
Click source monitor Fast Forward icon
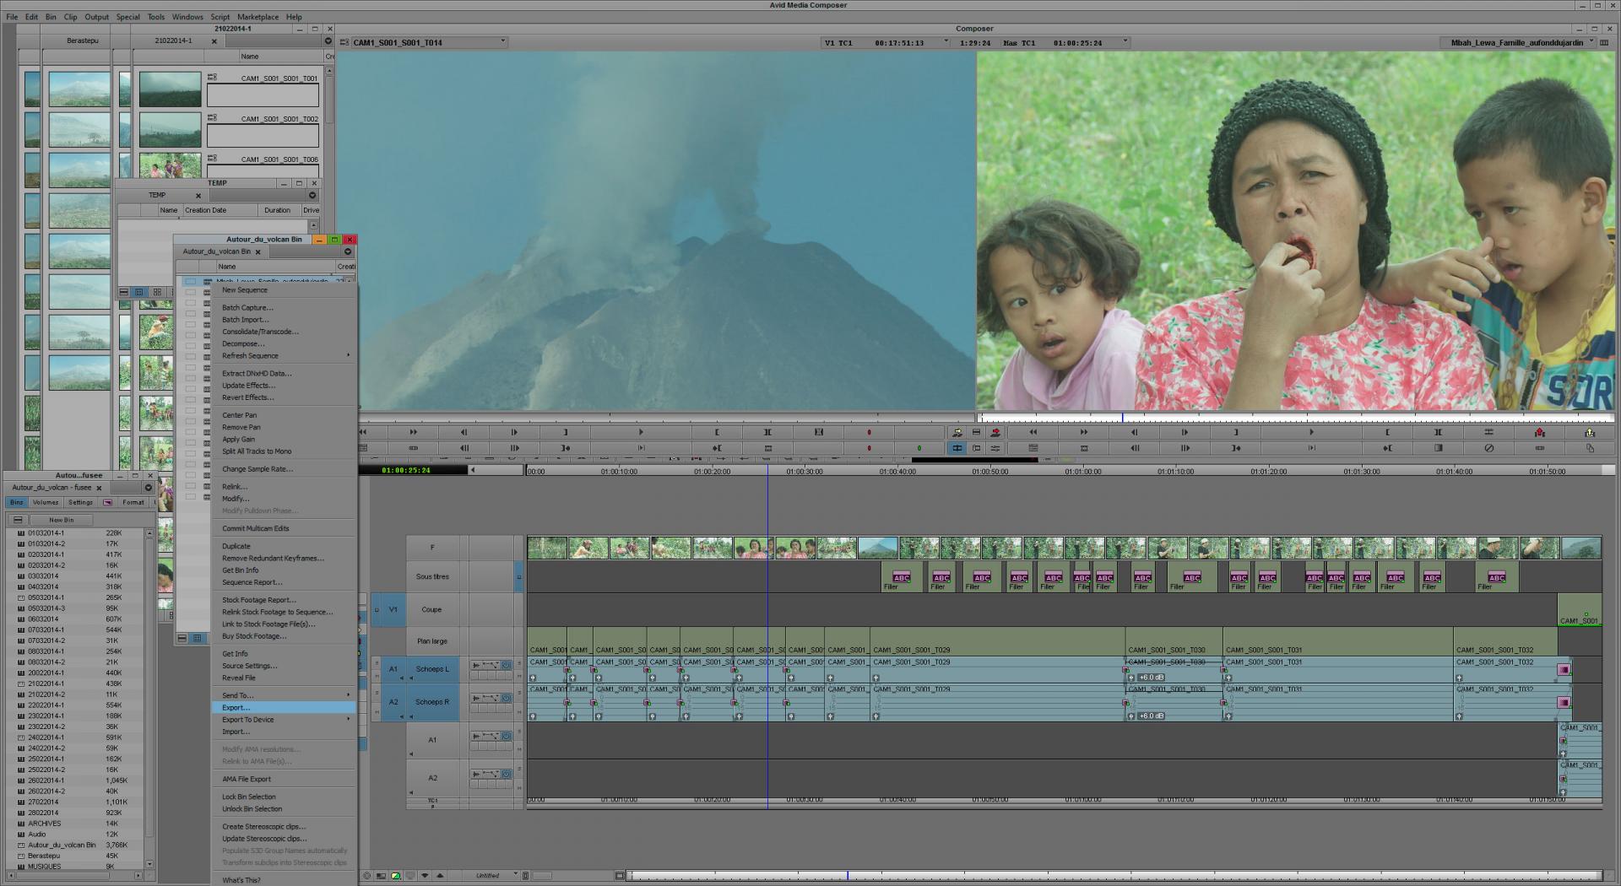[x=413, y=432]
